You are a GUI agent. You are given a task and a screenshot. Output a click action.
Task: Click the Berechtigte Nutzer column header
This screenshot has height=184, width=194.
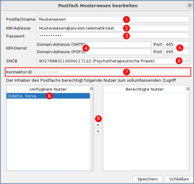pos(145,89)
